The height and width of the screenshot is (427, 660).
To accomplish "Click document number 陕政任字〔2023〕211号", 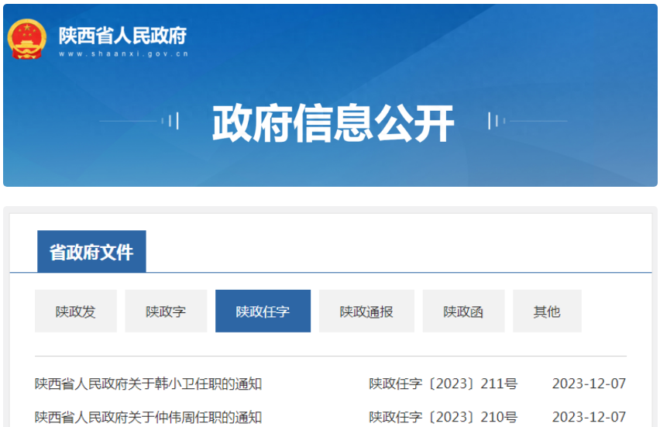I will [443, 384].
